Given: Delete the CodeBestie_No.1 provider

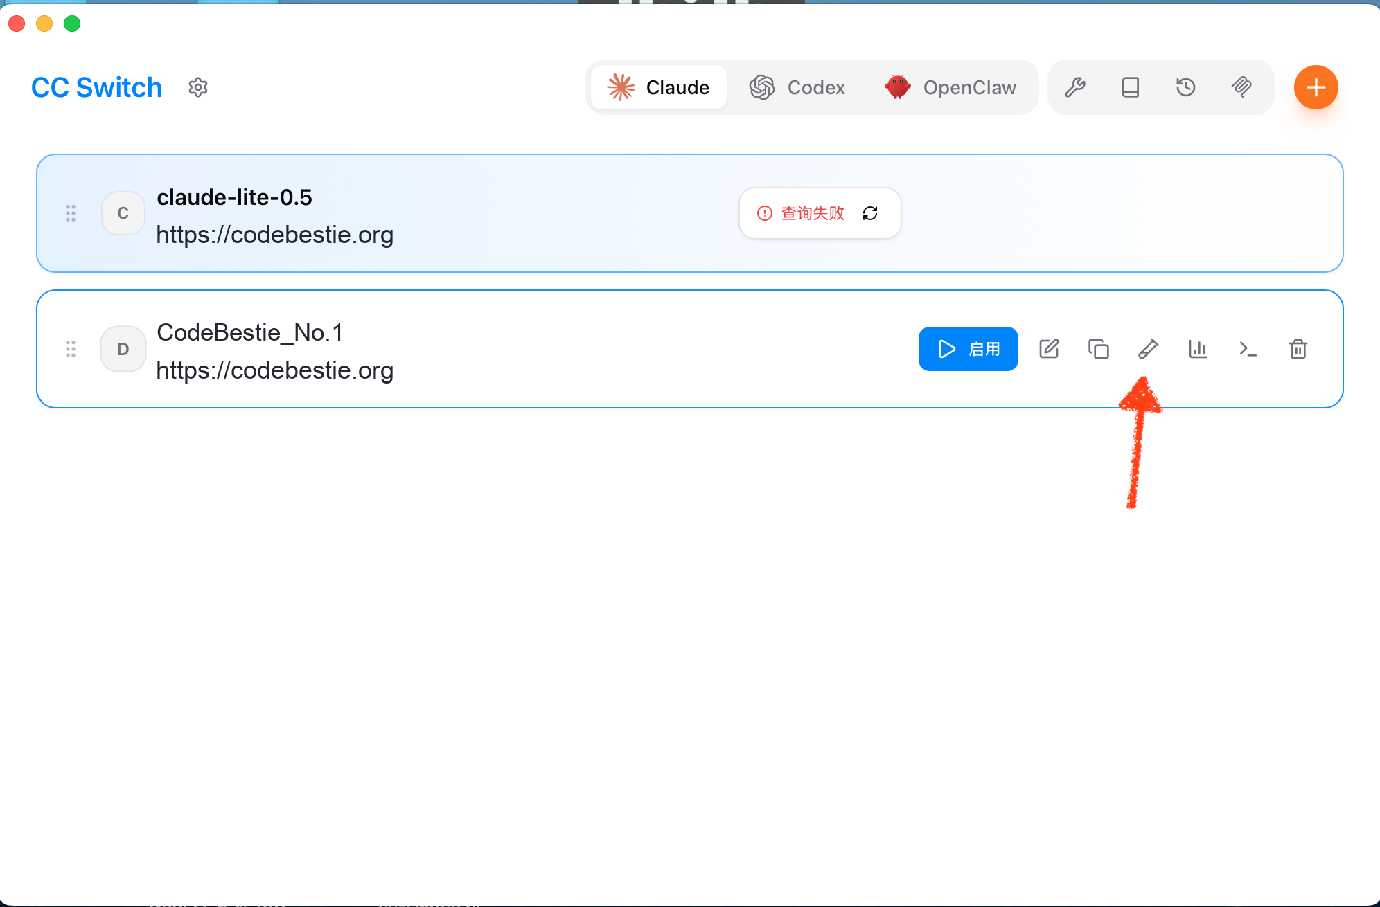Looking at the screenshot, I should [x=1298, y=349].
